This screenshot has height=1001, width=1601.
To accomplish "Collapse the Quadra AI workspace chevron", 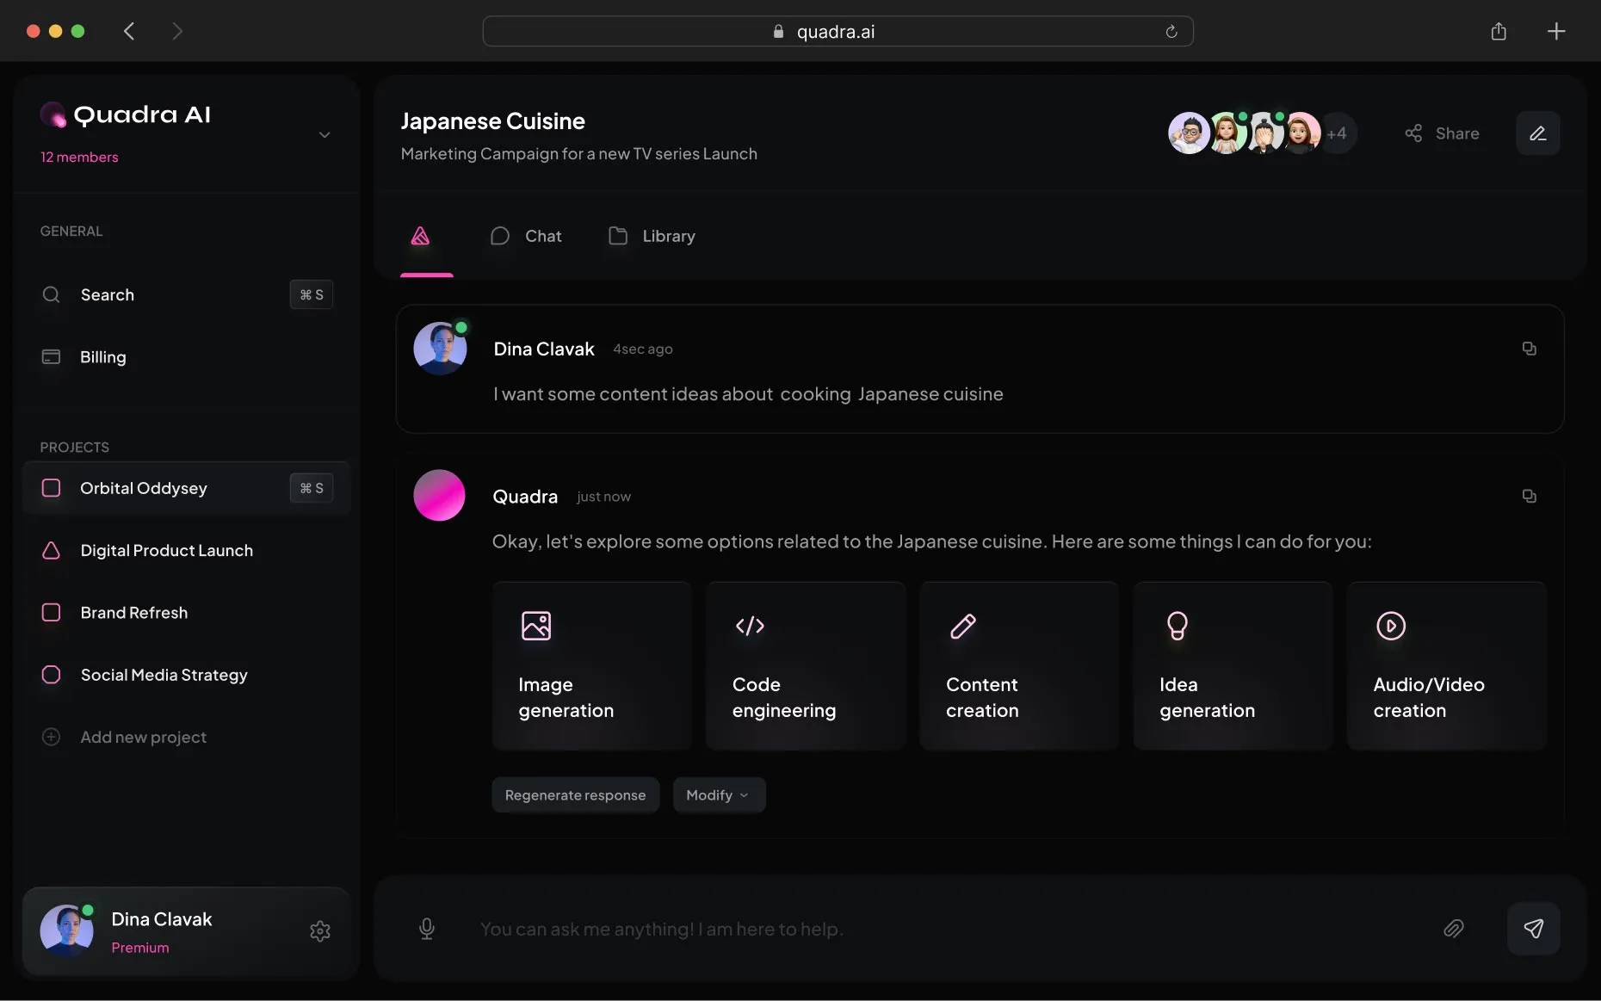I will [x=325, y=135].
